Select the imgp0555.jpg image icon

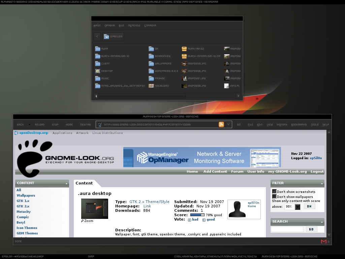184,64
